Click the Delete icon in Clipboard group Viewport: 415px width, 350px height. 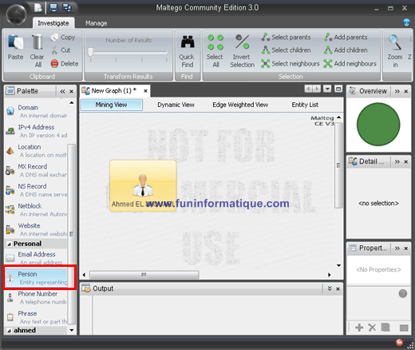(54, 64)
